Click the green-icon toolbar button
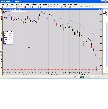Image resolution: width=108 pixels, height=109 pixels. point(43,7)
